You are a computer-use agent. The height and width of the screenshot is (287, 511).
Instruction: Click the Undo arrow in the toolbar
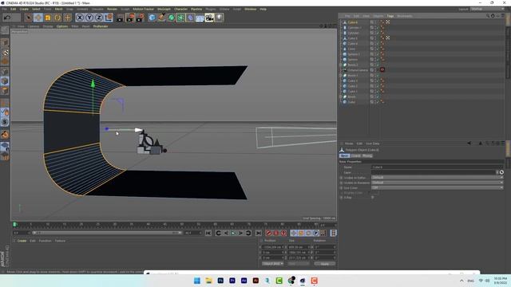(x=7, y=18)
